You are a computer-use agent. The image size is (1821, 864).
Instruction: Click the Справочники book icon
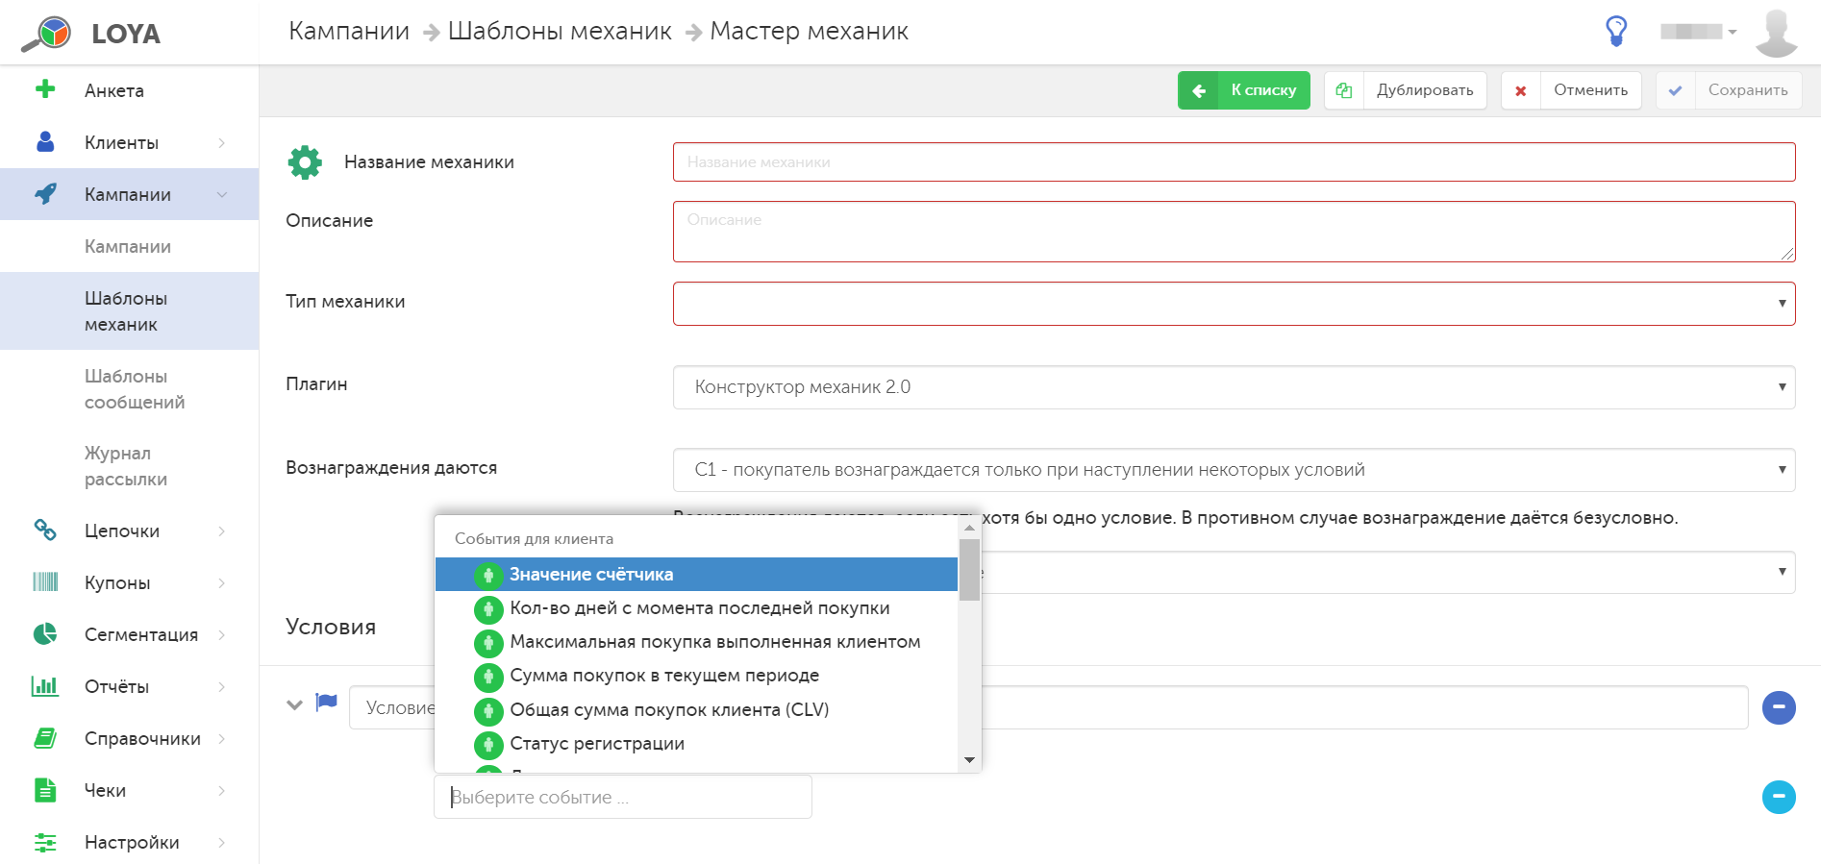point(45,737)
